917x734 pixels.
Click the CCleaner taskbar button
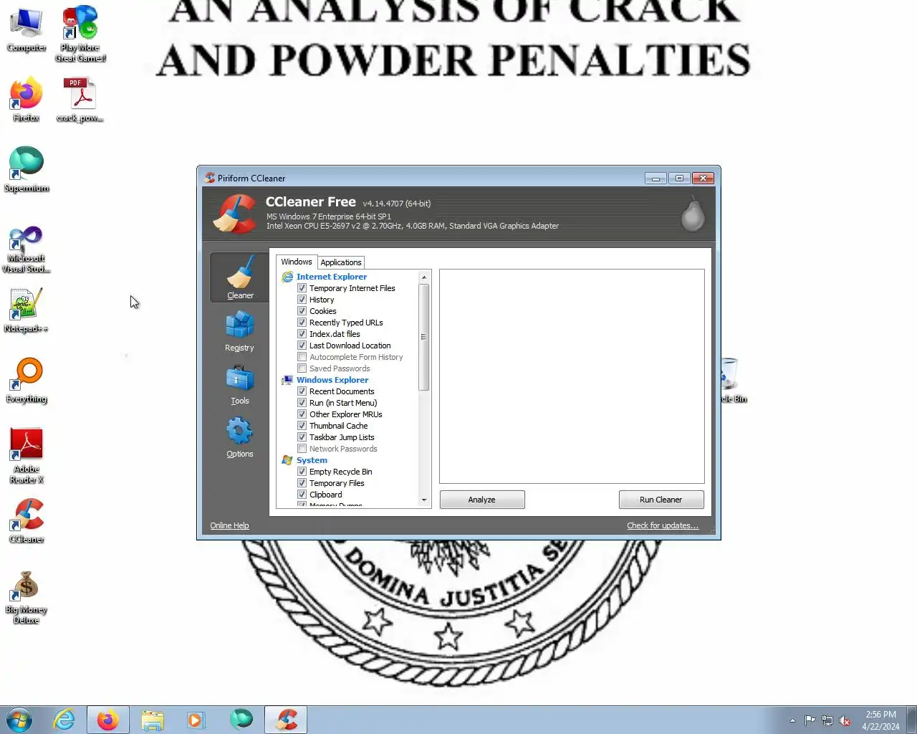[x=286, y=720]
